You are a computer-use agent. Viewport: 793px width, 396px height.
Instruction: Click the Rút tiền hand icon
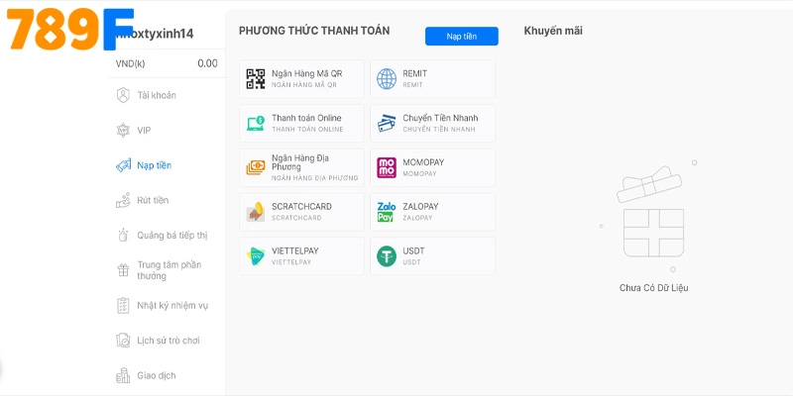123,201
